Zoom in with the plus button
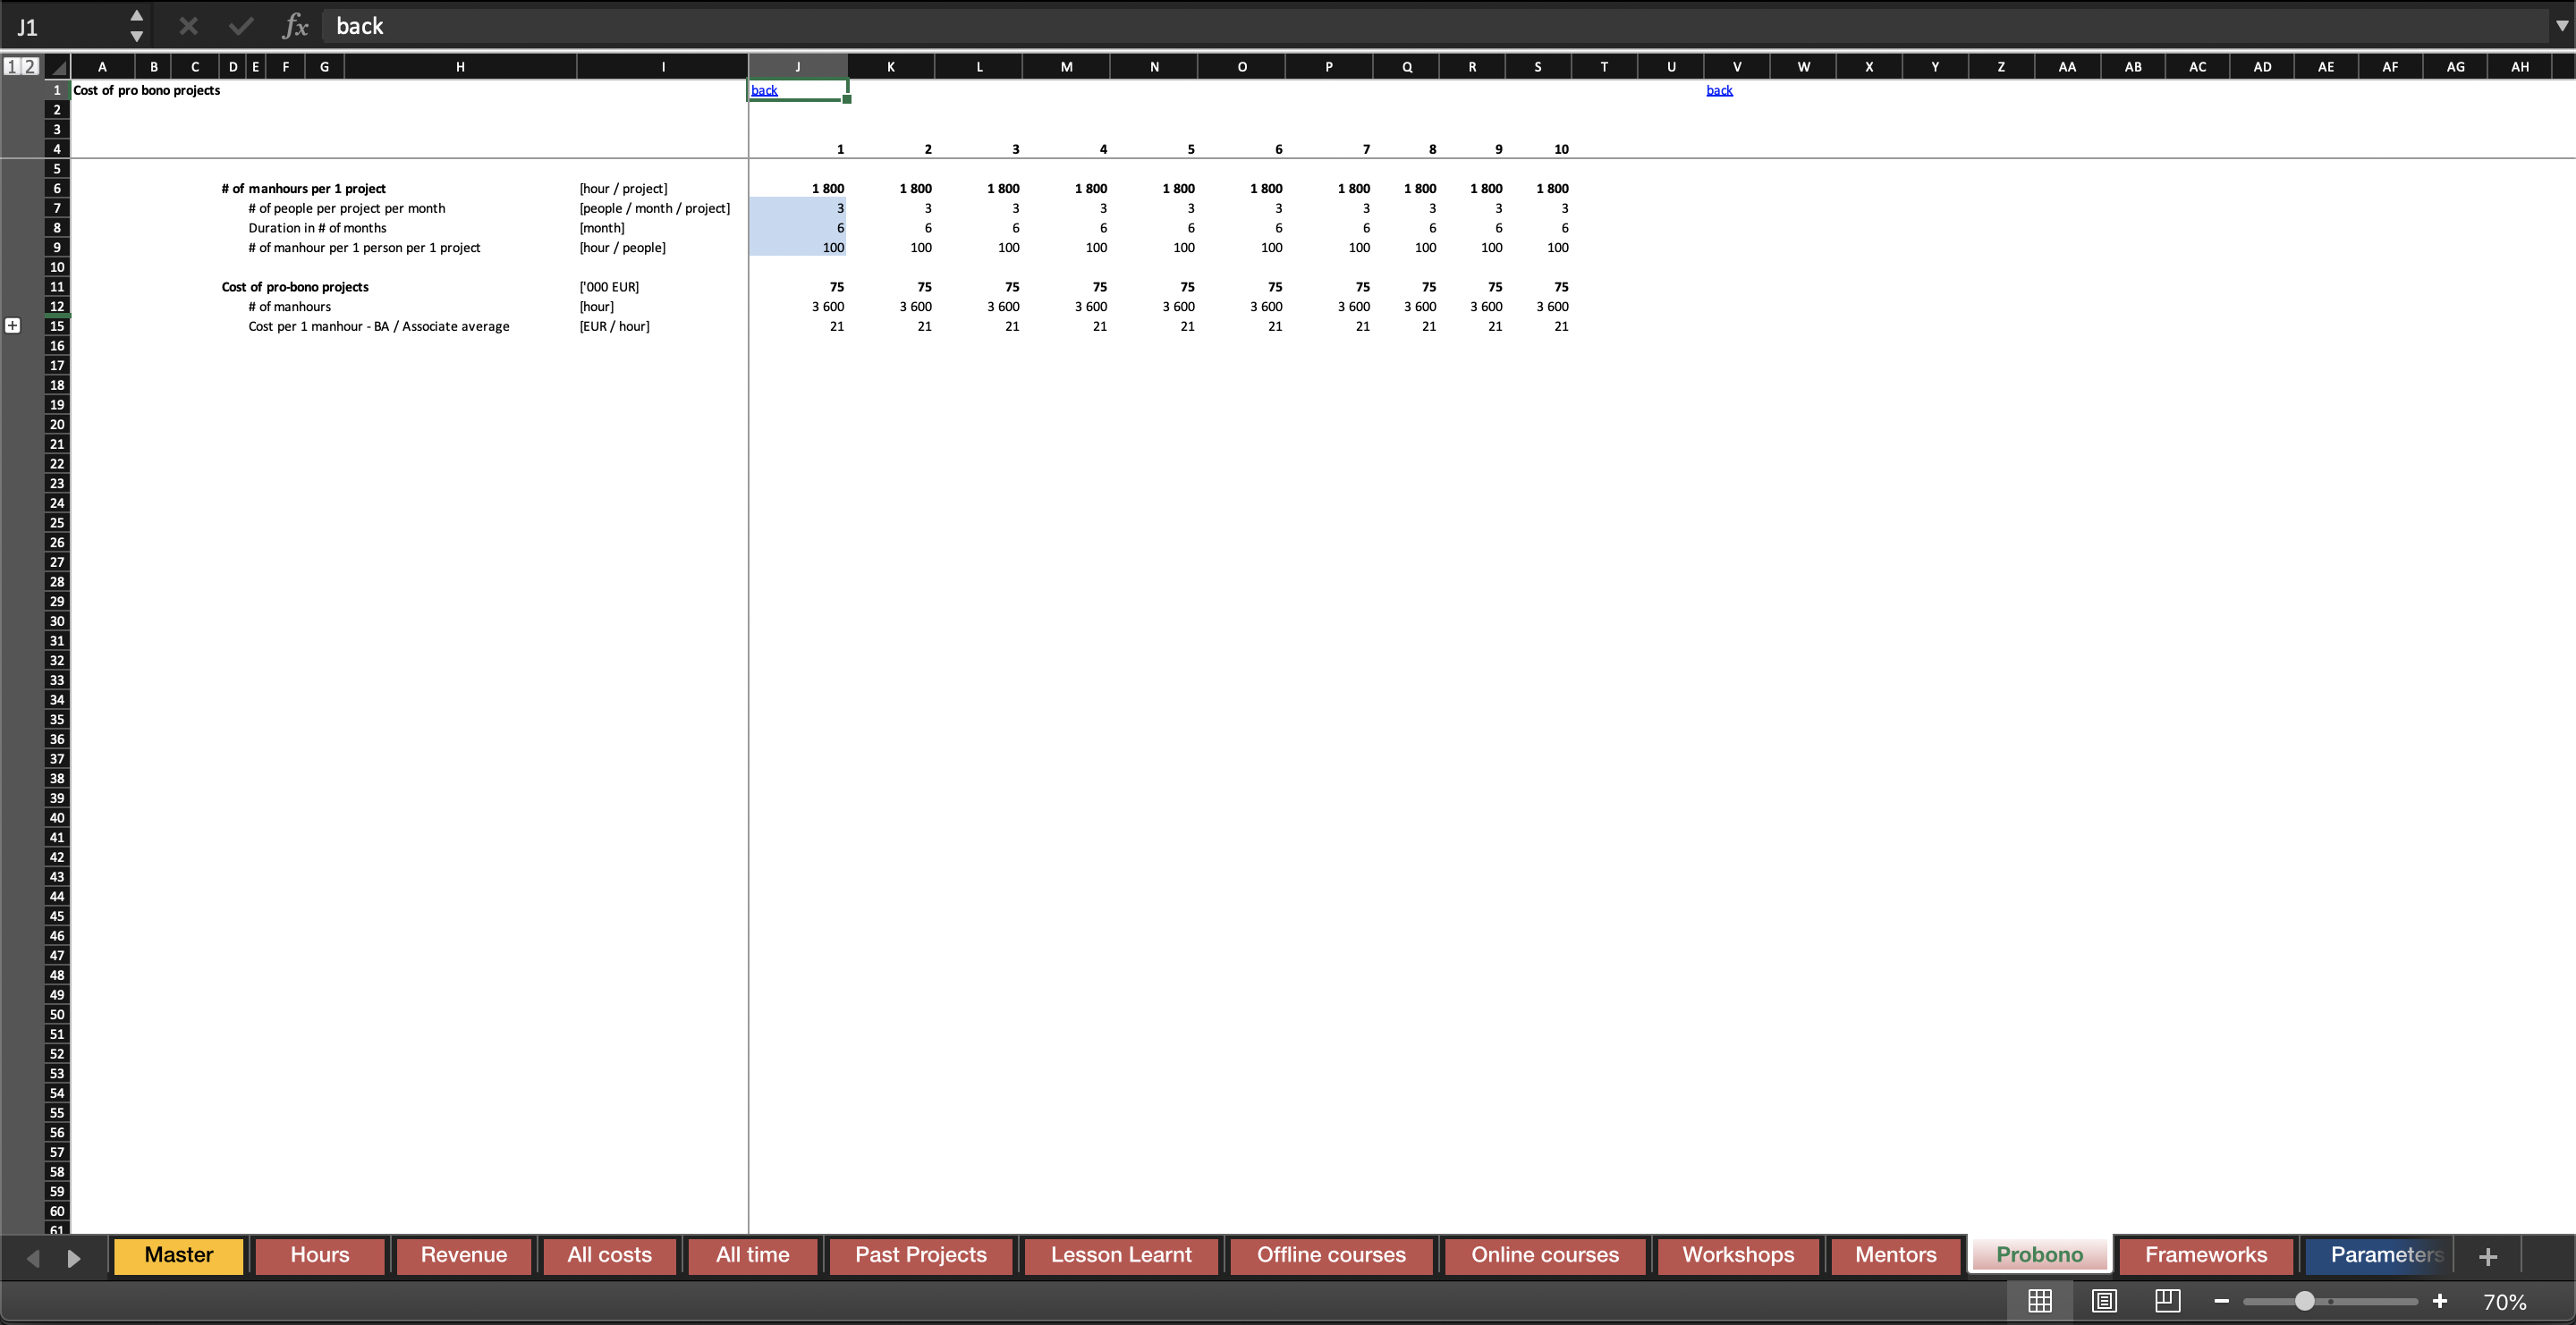Viewport: 2576px width, 1325px height. click(2439, 1301)
